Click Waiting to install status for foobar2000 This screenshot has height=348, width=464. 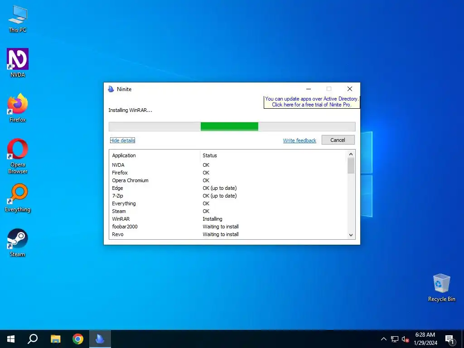tap(221, 227)
